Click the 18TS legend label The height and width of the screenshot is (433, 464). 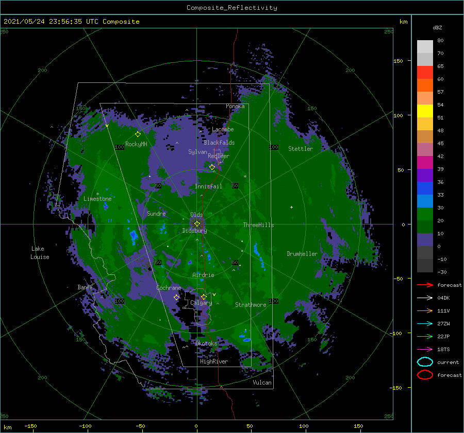click(443, 349)
